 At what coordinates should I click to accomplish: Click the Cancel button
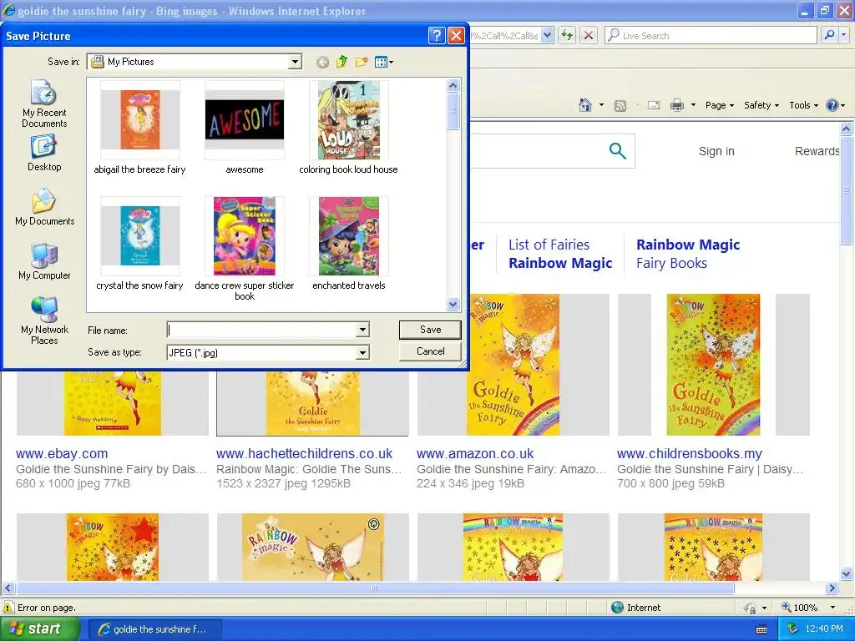coord(430,351)
